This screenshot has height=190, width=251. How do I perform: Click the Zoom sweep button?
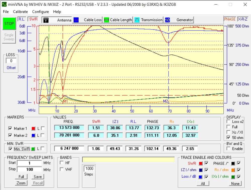[21, 183]
